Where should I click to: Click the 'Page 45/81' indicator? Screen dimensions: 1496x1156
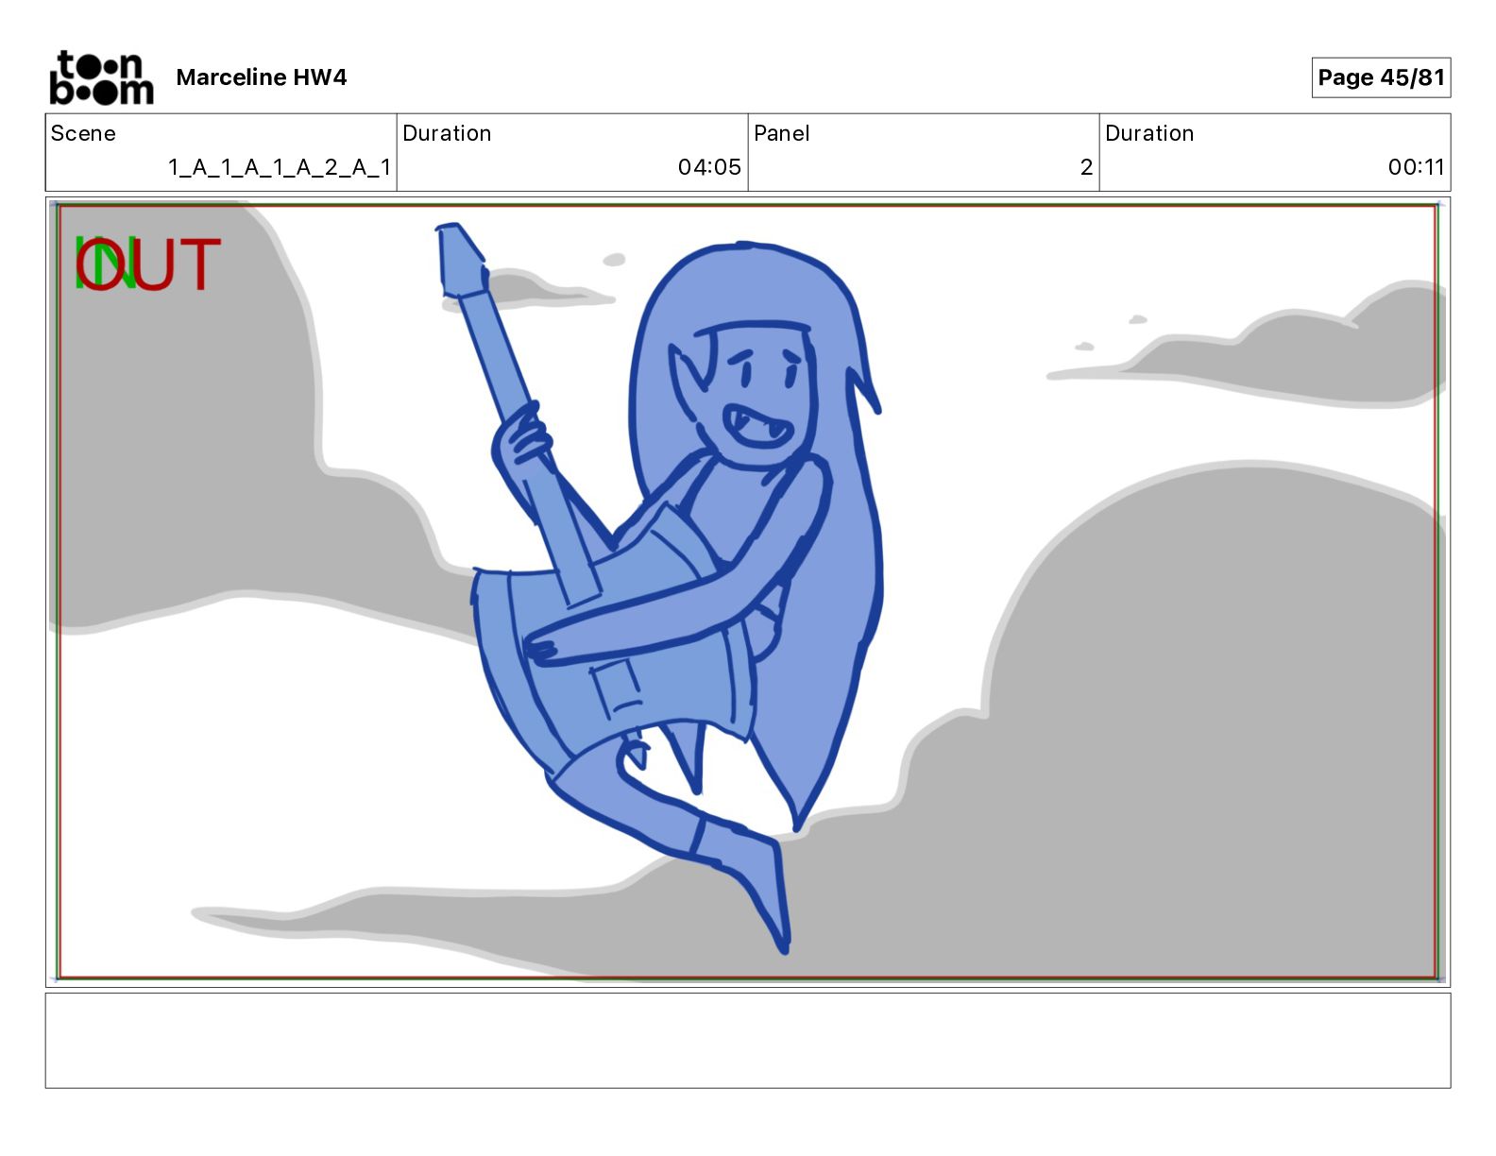pos(1381,77)
